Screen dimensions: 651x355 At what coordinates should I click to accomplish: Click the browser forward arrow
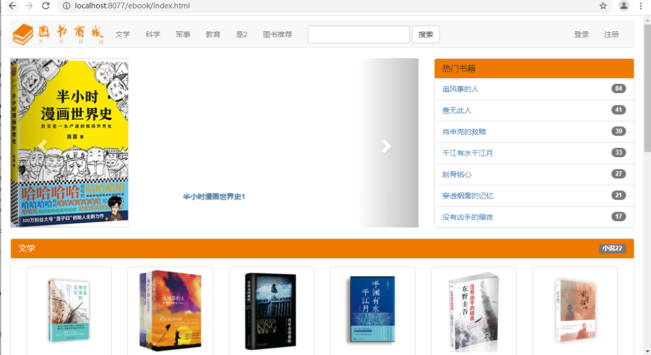tap(29, 6)
